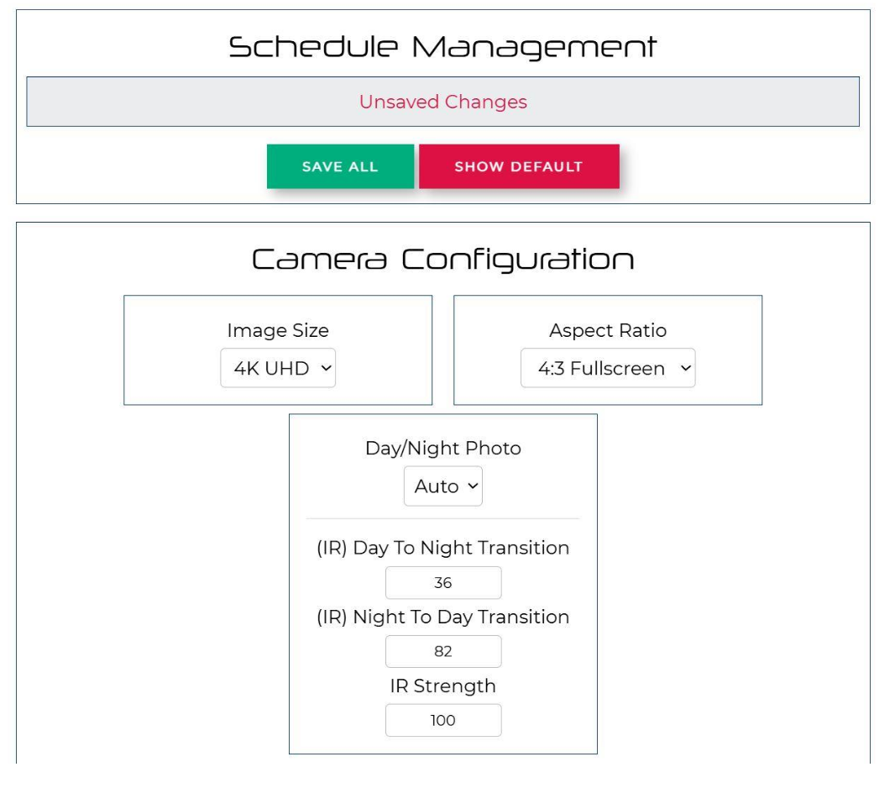The width and height of the screenshot is (895, 788).
Task: Click the Night To Day Transition field
Action: click(x=442, y=652)
